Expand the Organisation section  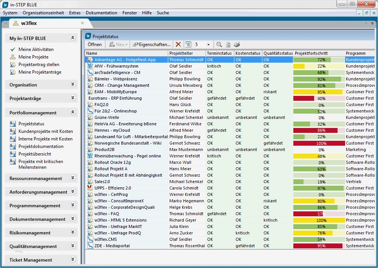click(x=73, y=85)
